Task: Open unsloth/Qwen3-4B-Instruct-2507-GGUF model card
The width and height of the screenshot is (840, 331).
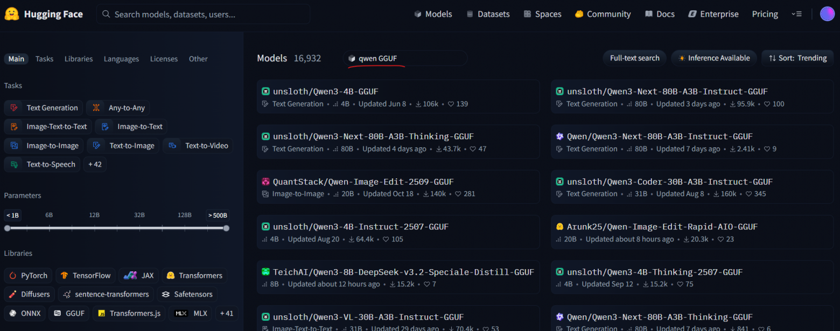Action: pyautogui.click(x=398, y=232)
